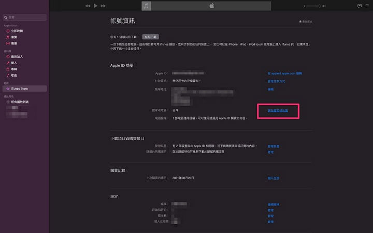Viewport: 373px width, 233px height.
Task: Open 廣播 (Radio) in sidebar
Action: (14, 43)
